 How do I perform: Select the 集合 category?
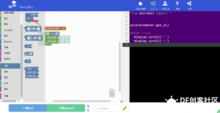(x=10, y=89)
